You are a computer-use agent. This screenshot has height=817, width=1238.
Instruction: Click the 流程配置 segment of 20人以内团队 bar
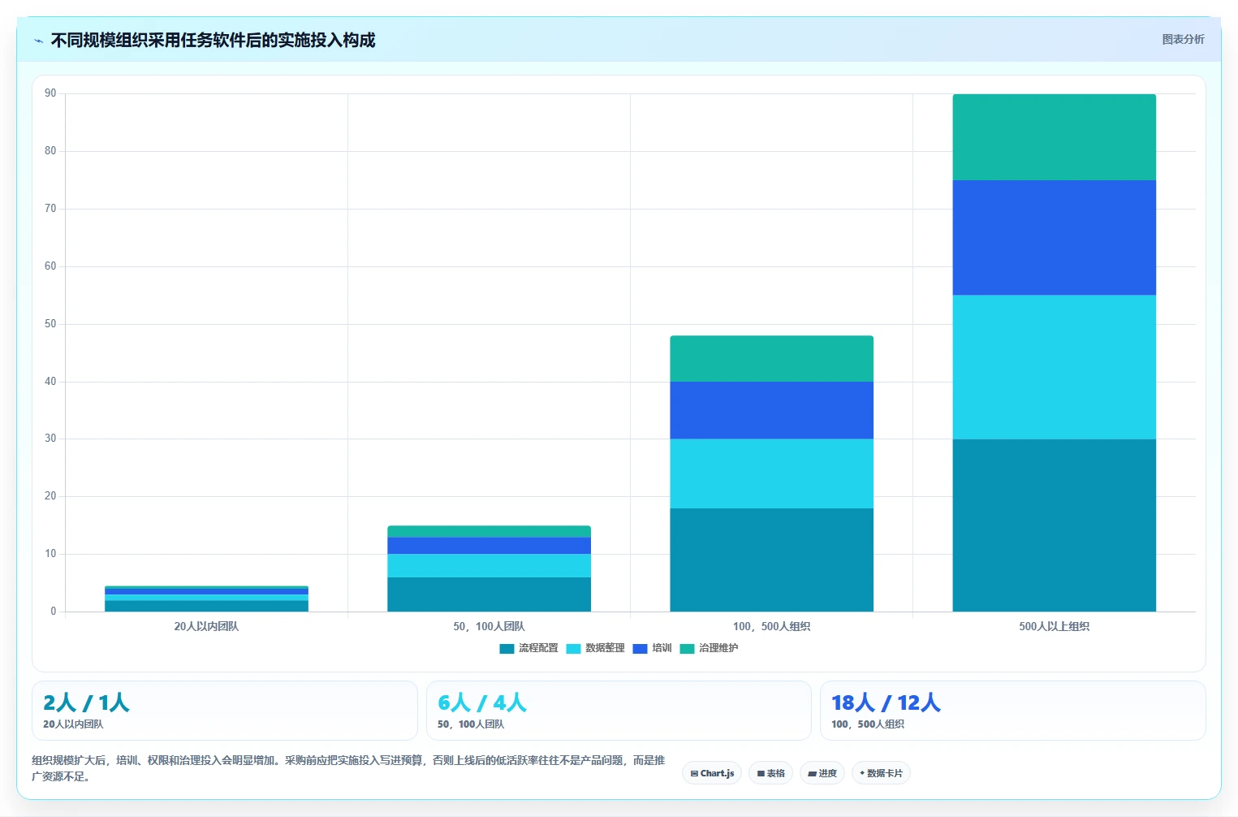click(x=206, y=606)
